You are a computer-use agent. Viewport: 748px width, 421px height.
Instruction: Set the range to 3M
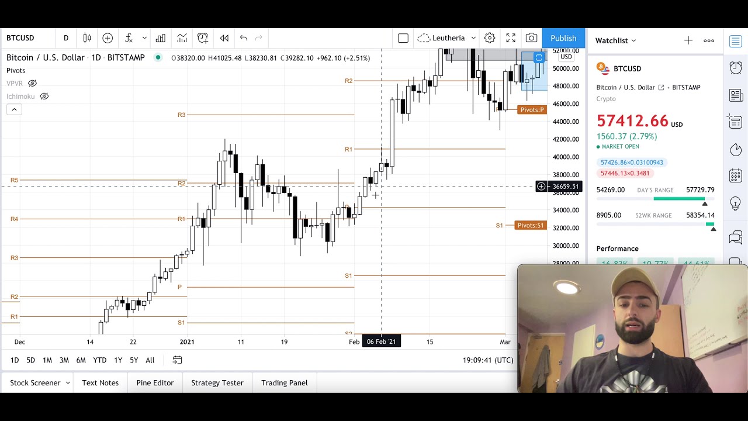tap(64, 360)
